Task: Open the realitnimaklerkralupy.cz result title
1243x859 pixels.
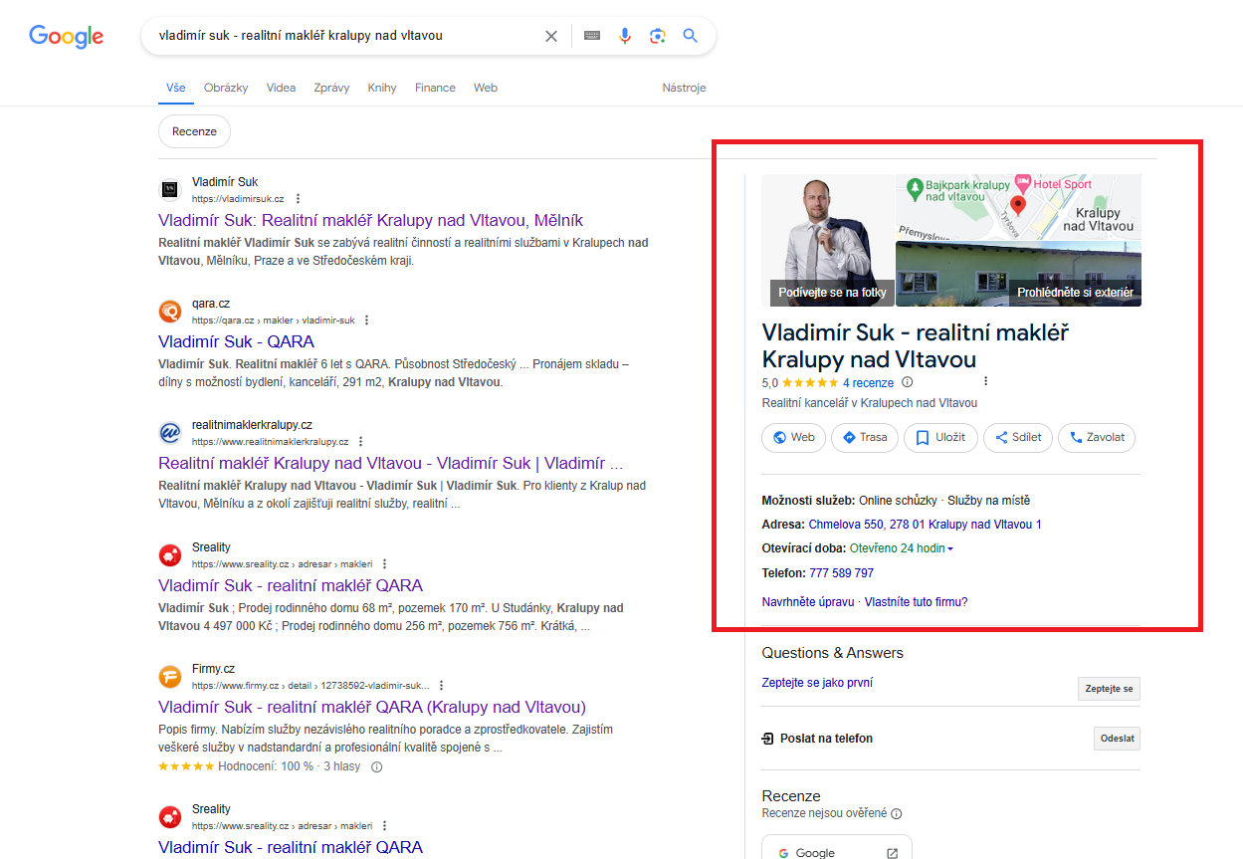Action: click(x=391, y=464)
